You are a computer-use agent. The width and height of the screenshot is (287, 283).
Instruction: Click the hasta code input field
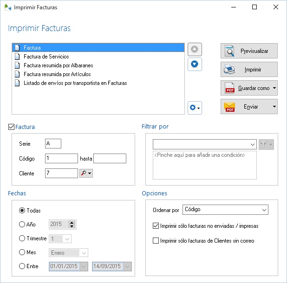[110, 159]
